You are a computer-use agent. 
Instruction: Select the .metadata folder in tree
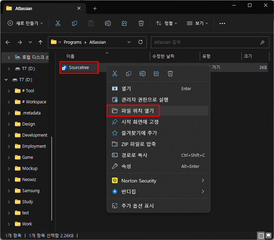point(31,113)
